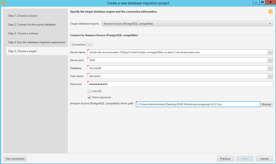
Task: Go to Step 1. Choose a source
Action: click(22, 16)
